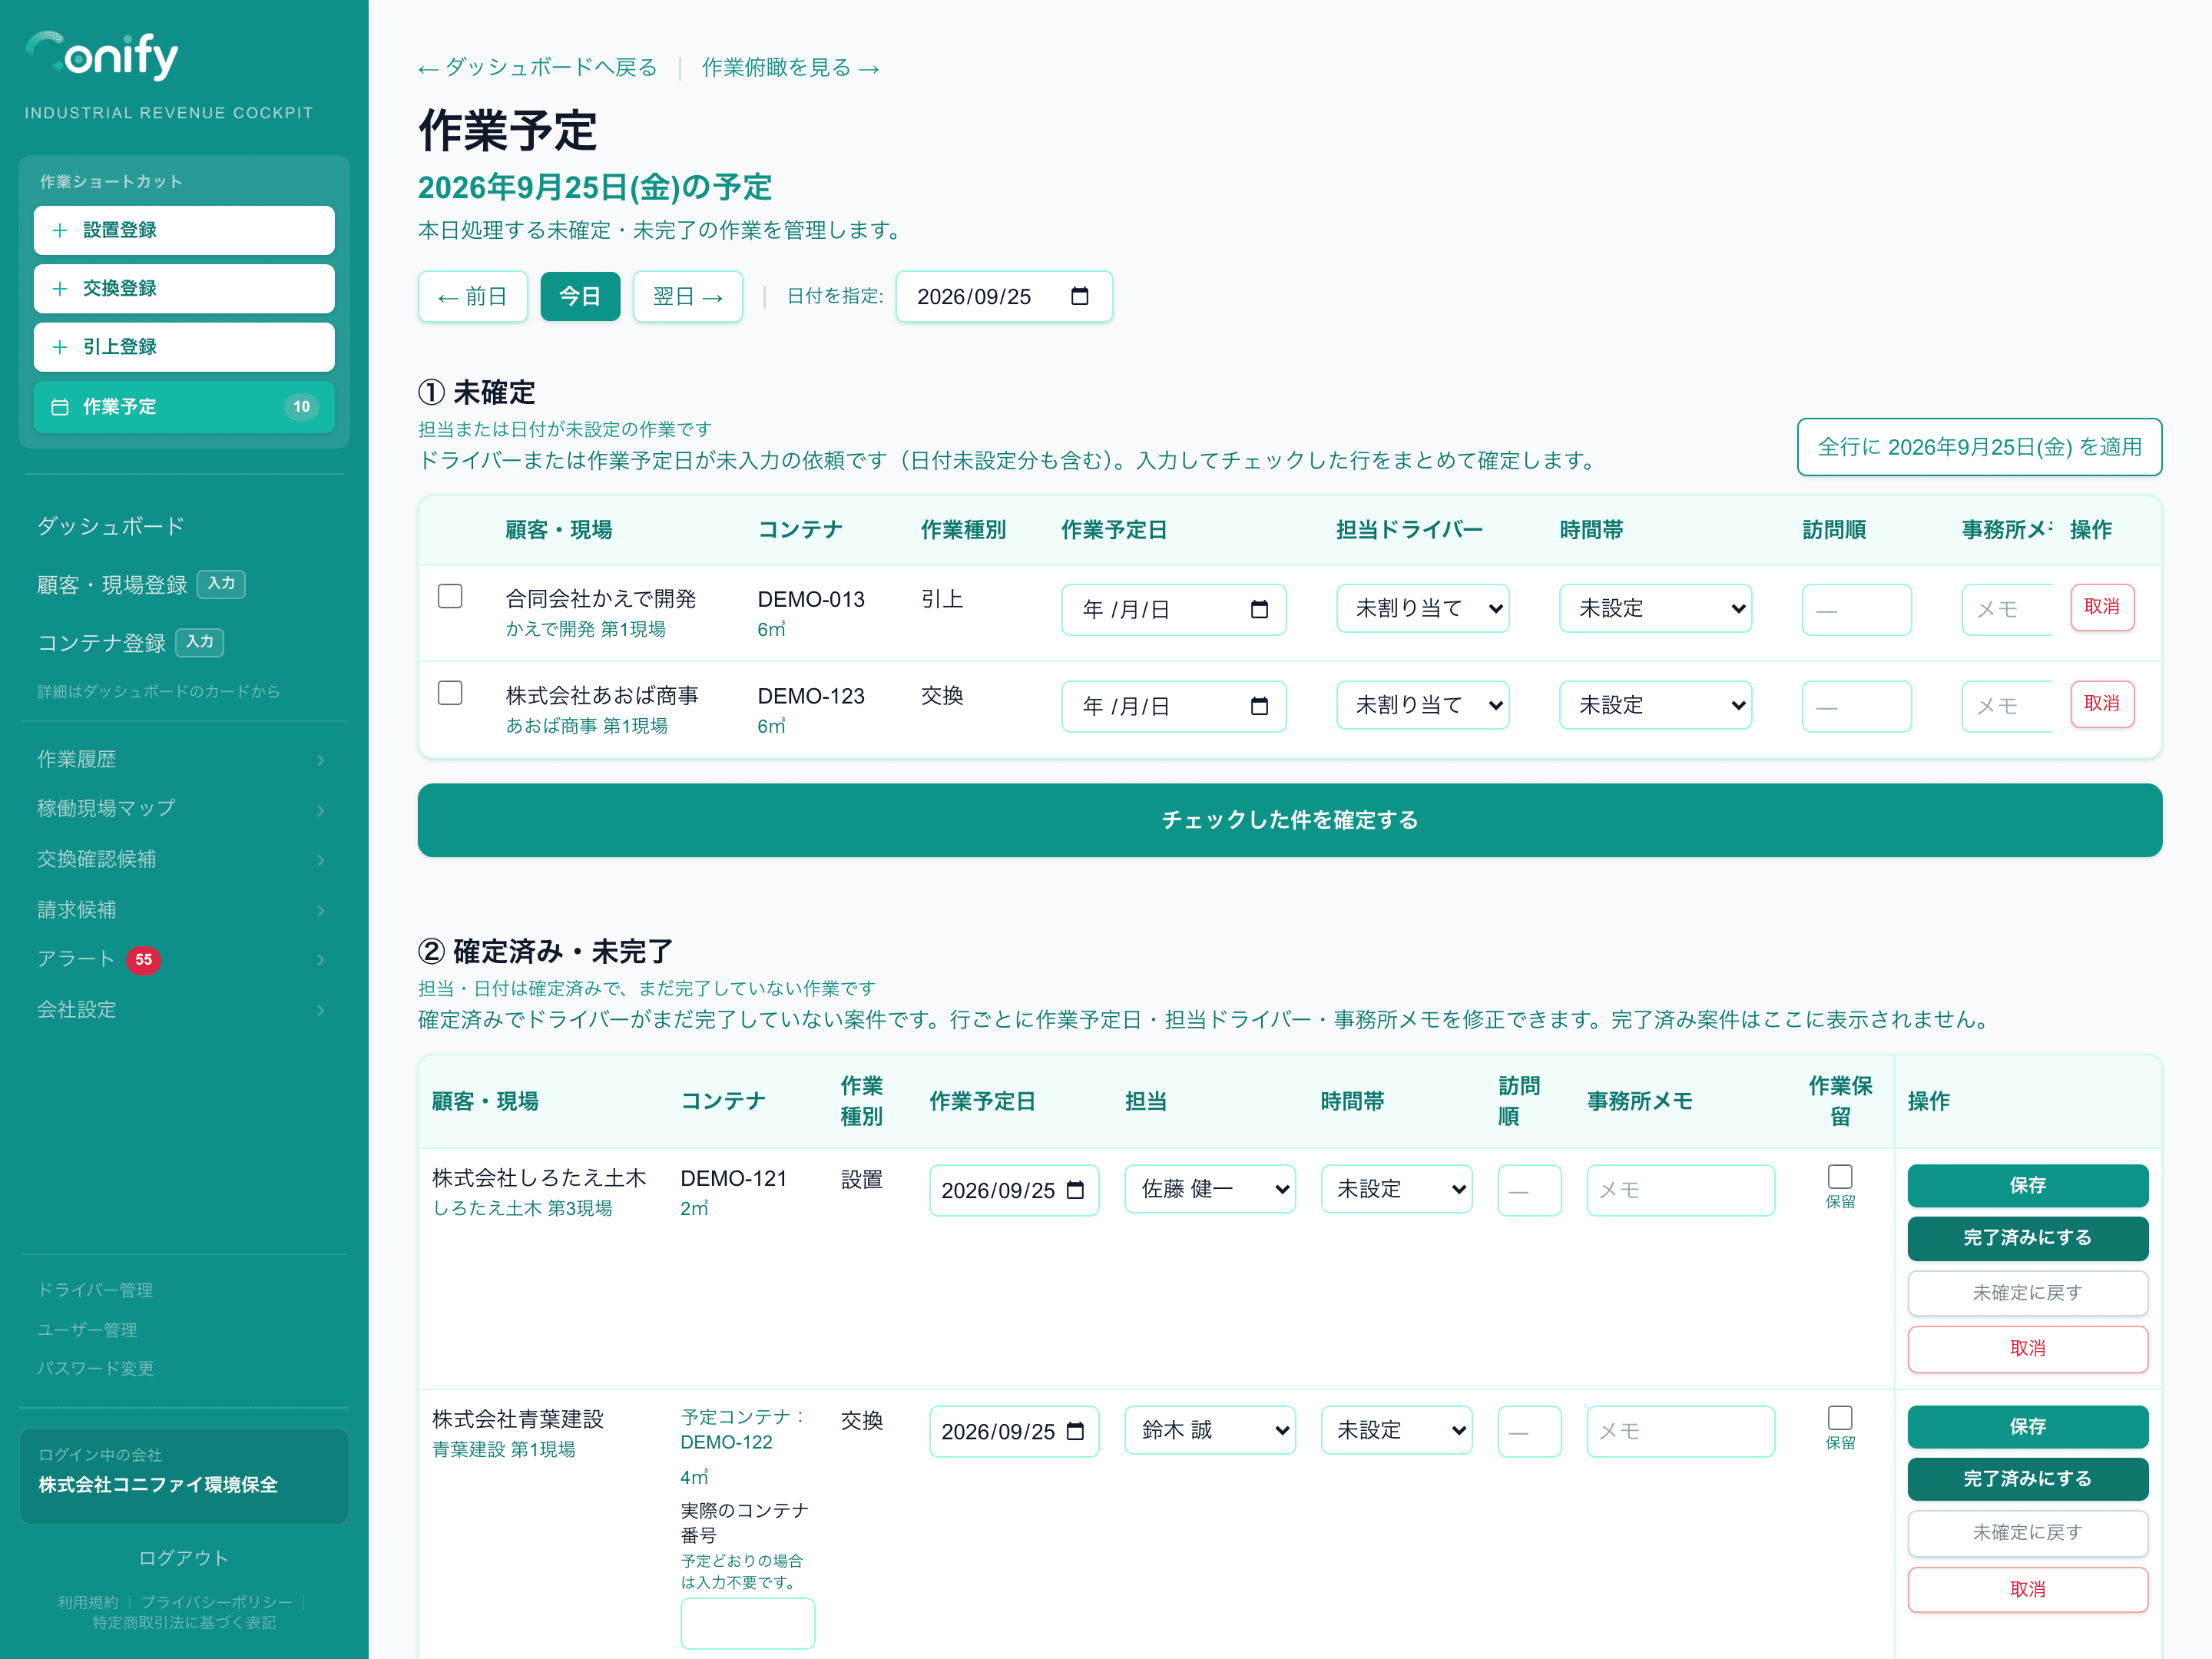This screenshot has height=1659, width=2212.
Task: Open calendar icon for 株式会社青葉建設 date
Action: pyautogui.click(x=1075, y=1431)
